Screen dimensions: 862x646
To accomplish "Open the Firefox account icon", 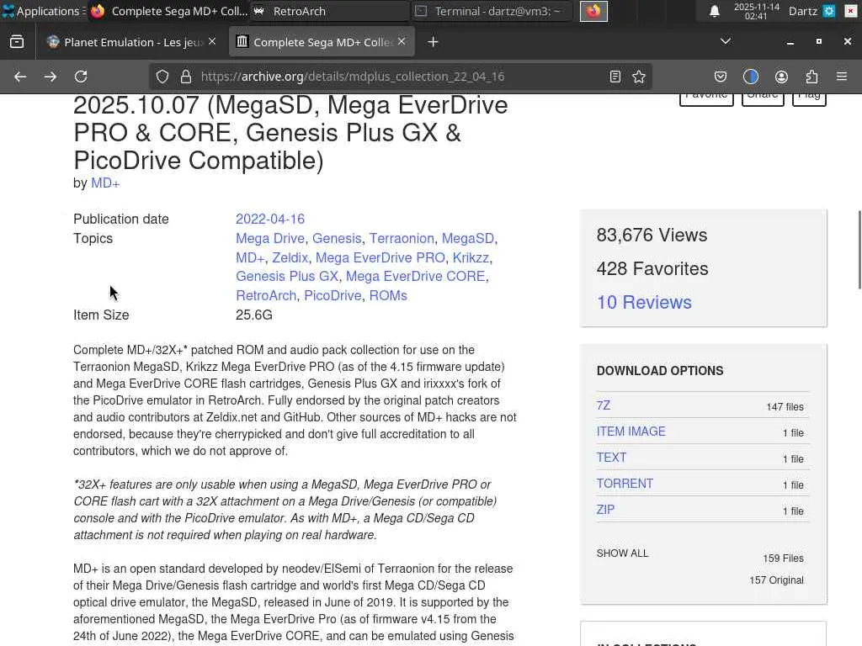I will coord(781,77).
